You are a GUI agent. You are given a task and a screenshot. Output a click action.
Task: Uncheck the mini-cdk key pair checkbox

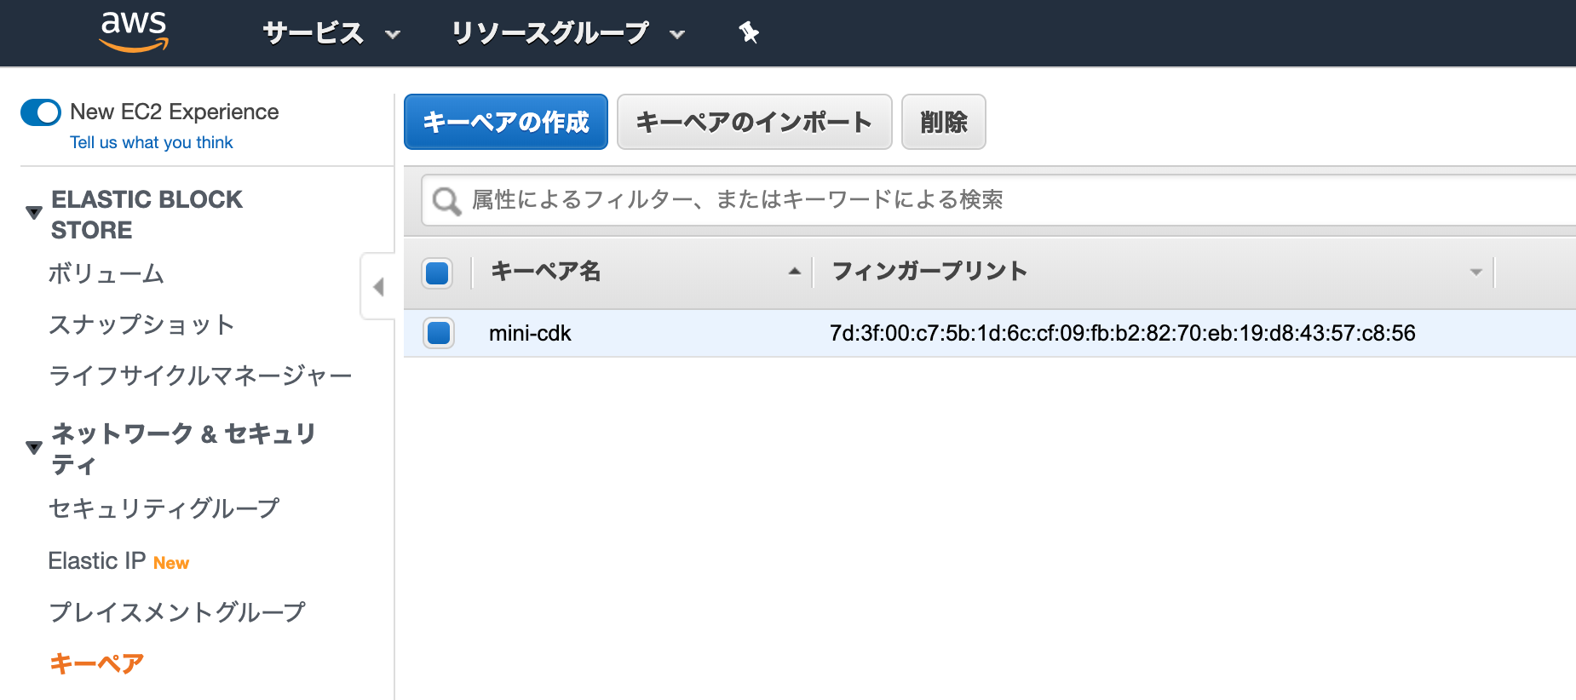[x=439, y=333]
